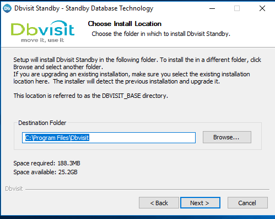This screenshot has width=275, height=219.
Task: Click the 'Choose Install Location' heading
Action: point(125,24)
